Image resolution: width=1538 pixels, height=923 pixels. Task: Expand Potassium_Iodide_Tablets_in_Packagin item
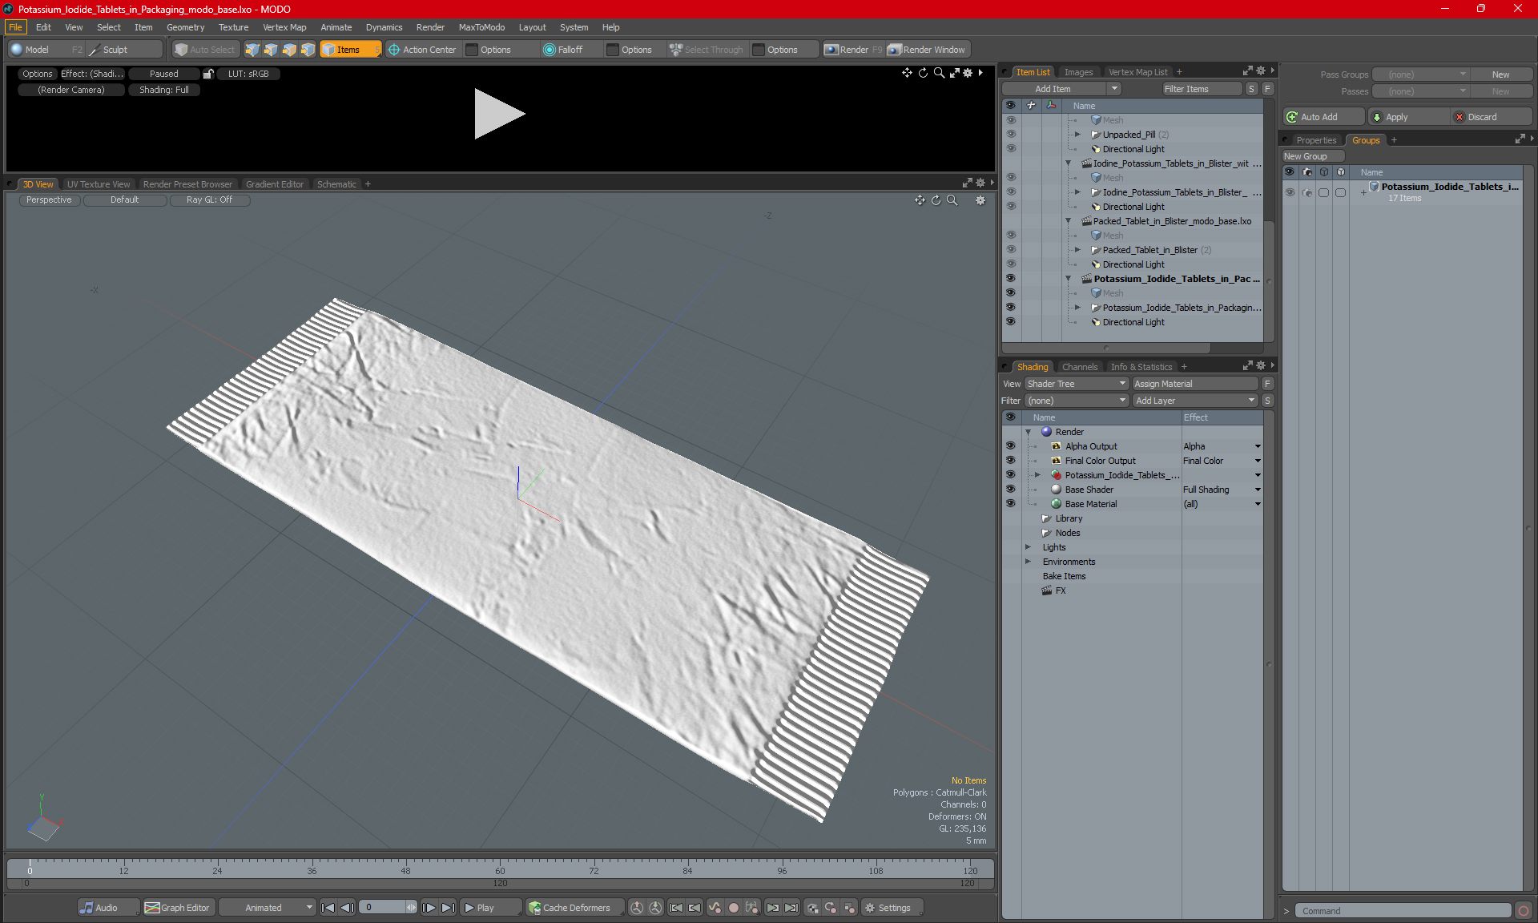click(1077, 308)
